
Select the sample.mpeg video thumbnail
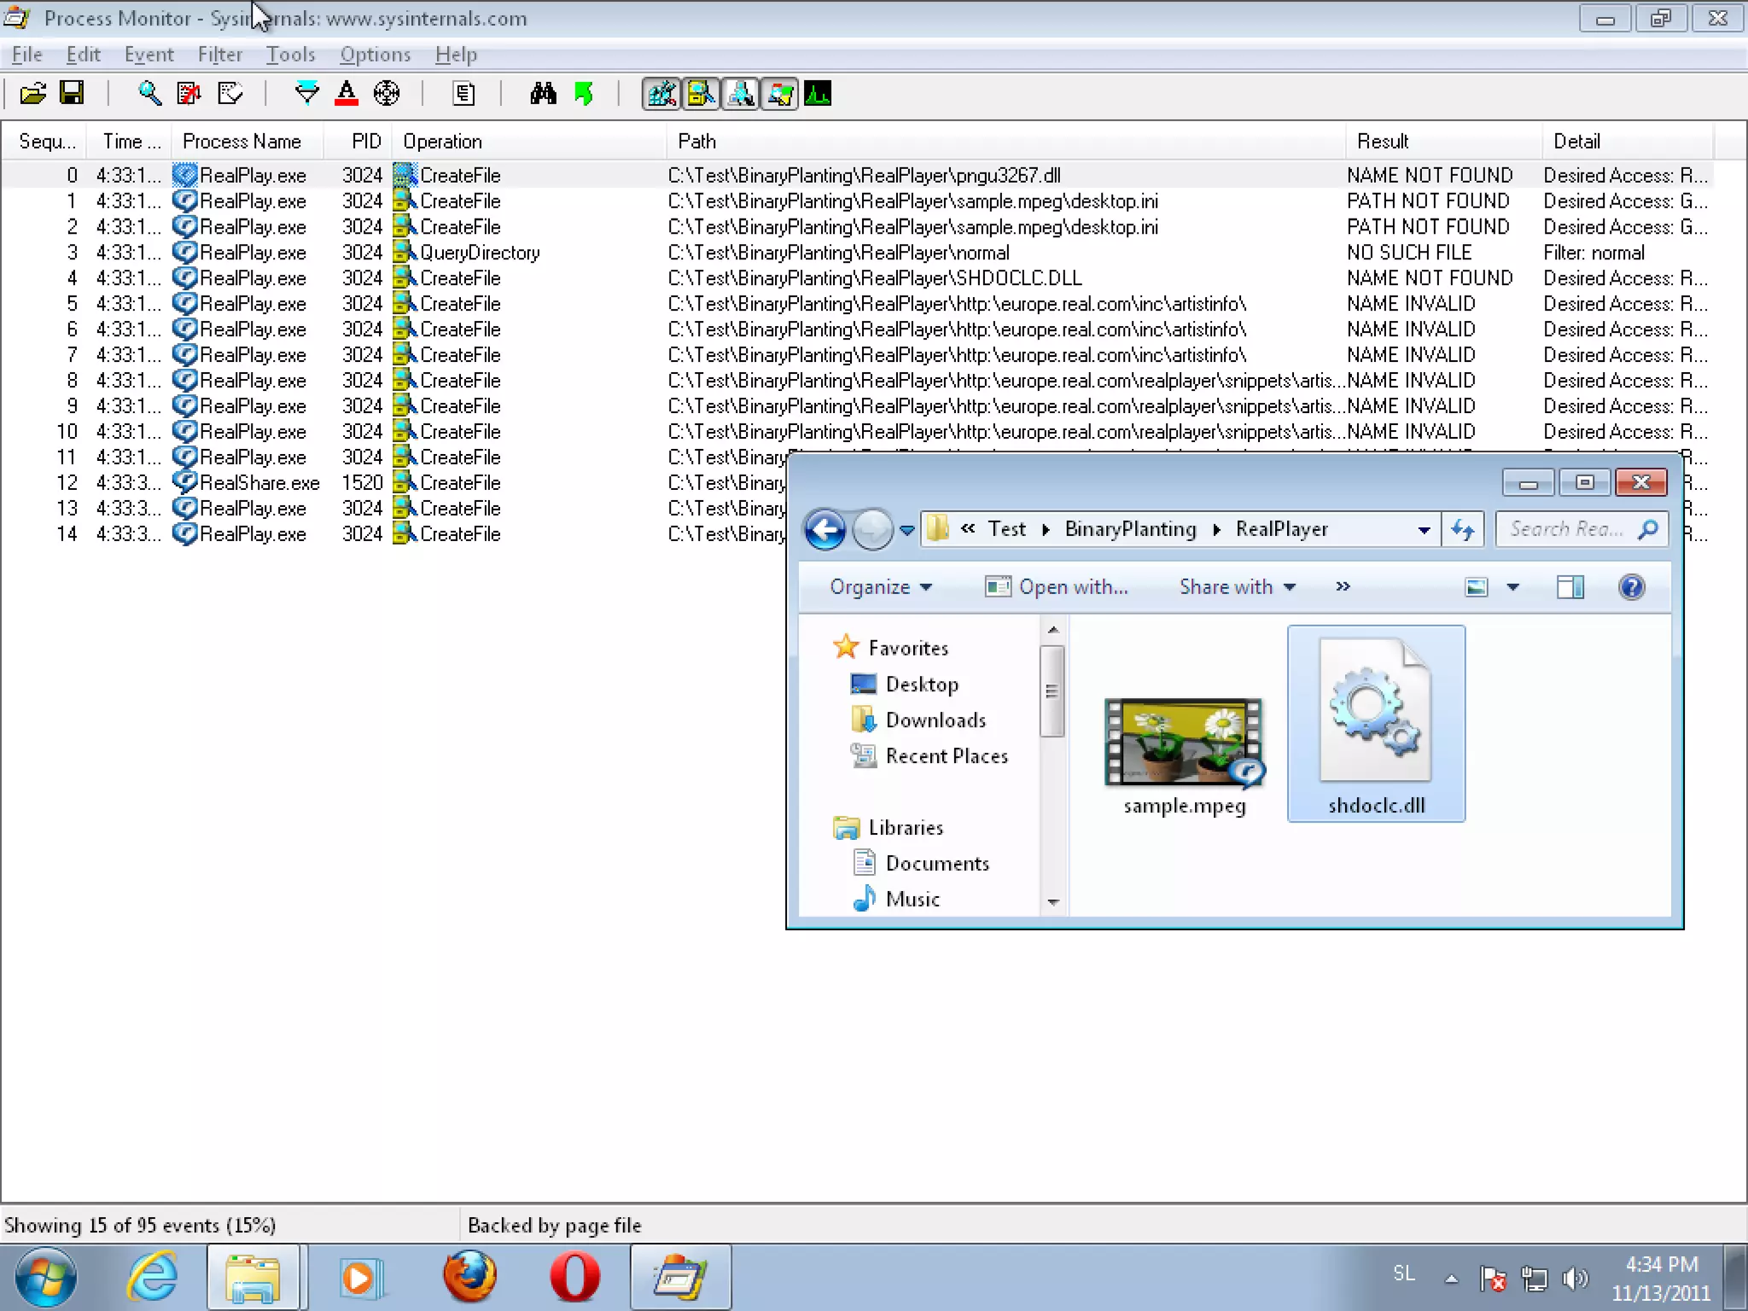pos(1184,743)
